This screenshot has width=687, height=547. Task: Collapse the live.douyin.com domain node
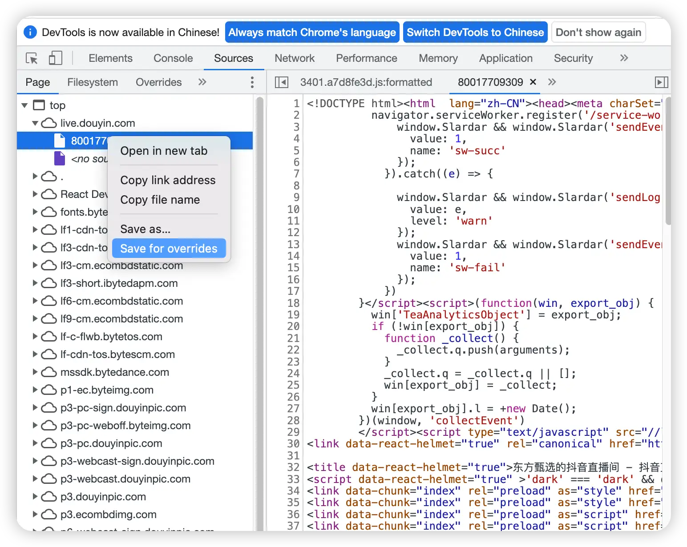click(x=35, y=123)
